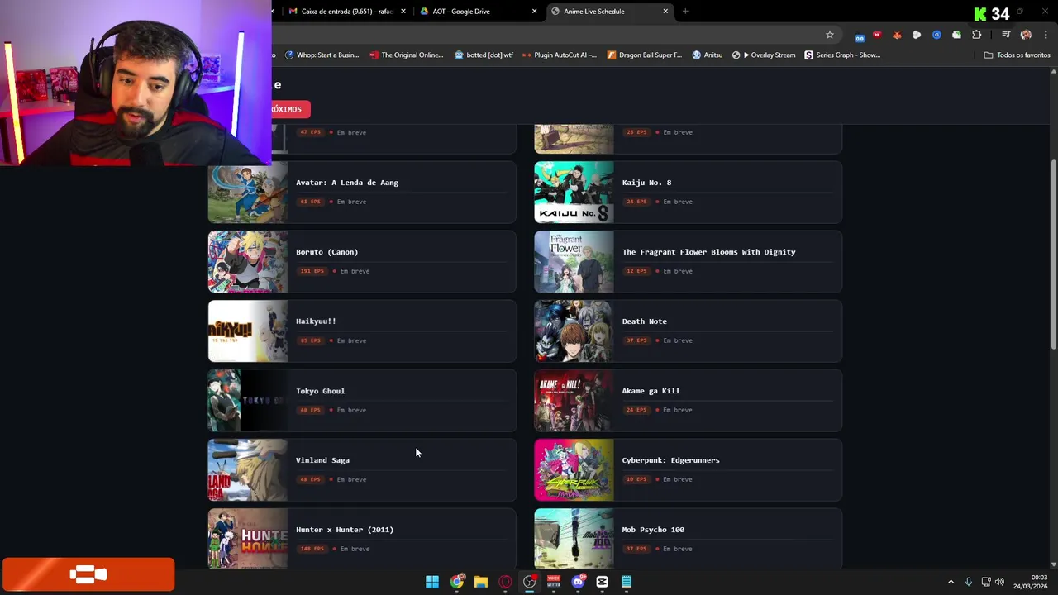
Task: Close the Gmail inbox tab
Action: click(403, 12)
